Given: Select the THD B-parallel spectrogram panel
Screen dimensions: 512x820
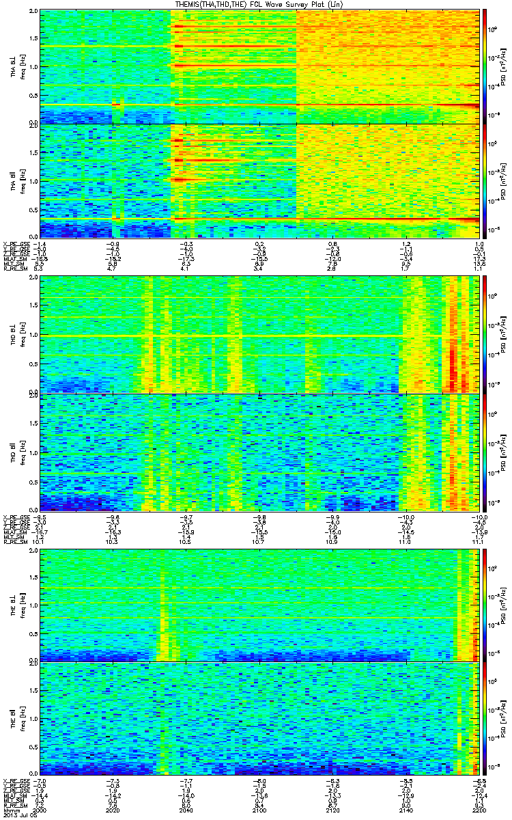Looking at the screenshot, I should [x=259, y=452].
